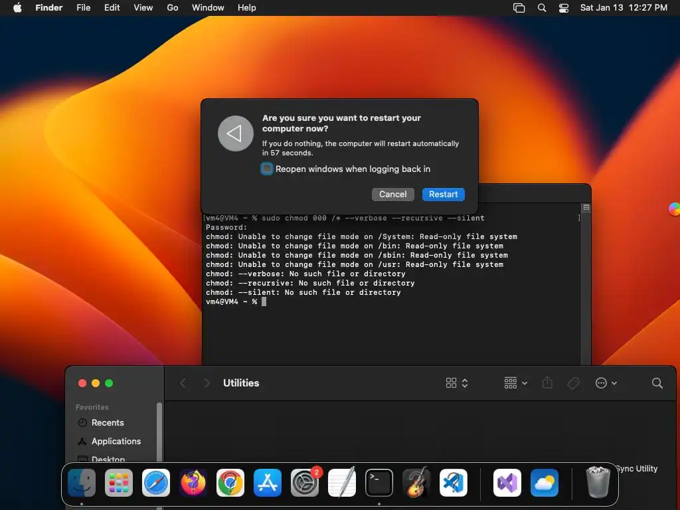Click the Share icon in Finder toolbar

(547, 382)
